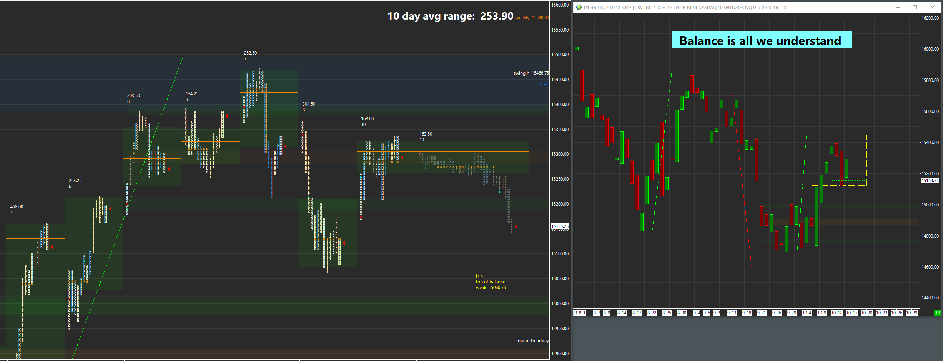
Task: Select the 10-4 date on the time axis
Action: pos(807,313)
